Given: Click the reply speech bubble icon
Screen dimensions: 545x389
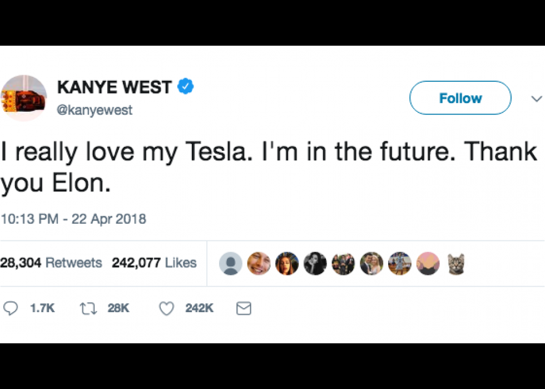Looking at the screenshot, I should click(11, 308).
